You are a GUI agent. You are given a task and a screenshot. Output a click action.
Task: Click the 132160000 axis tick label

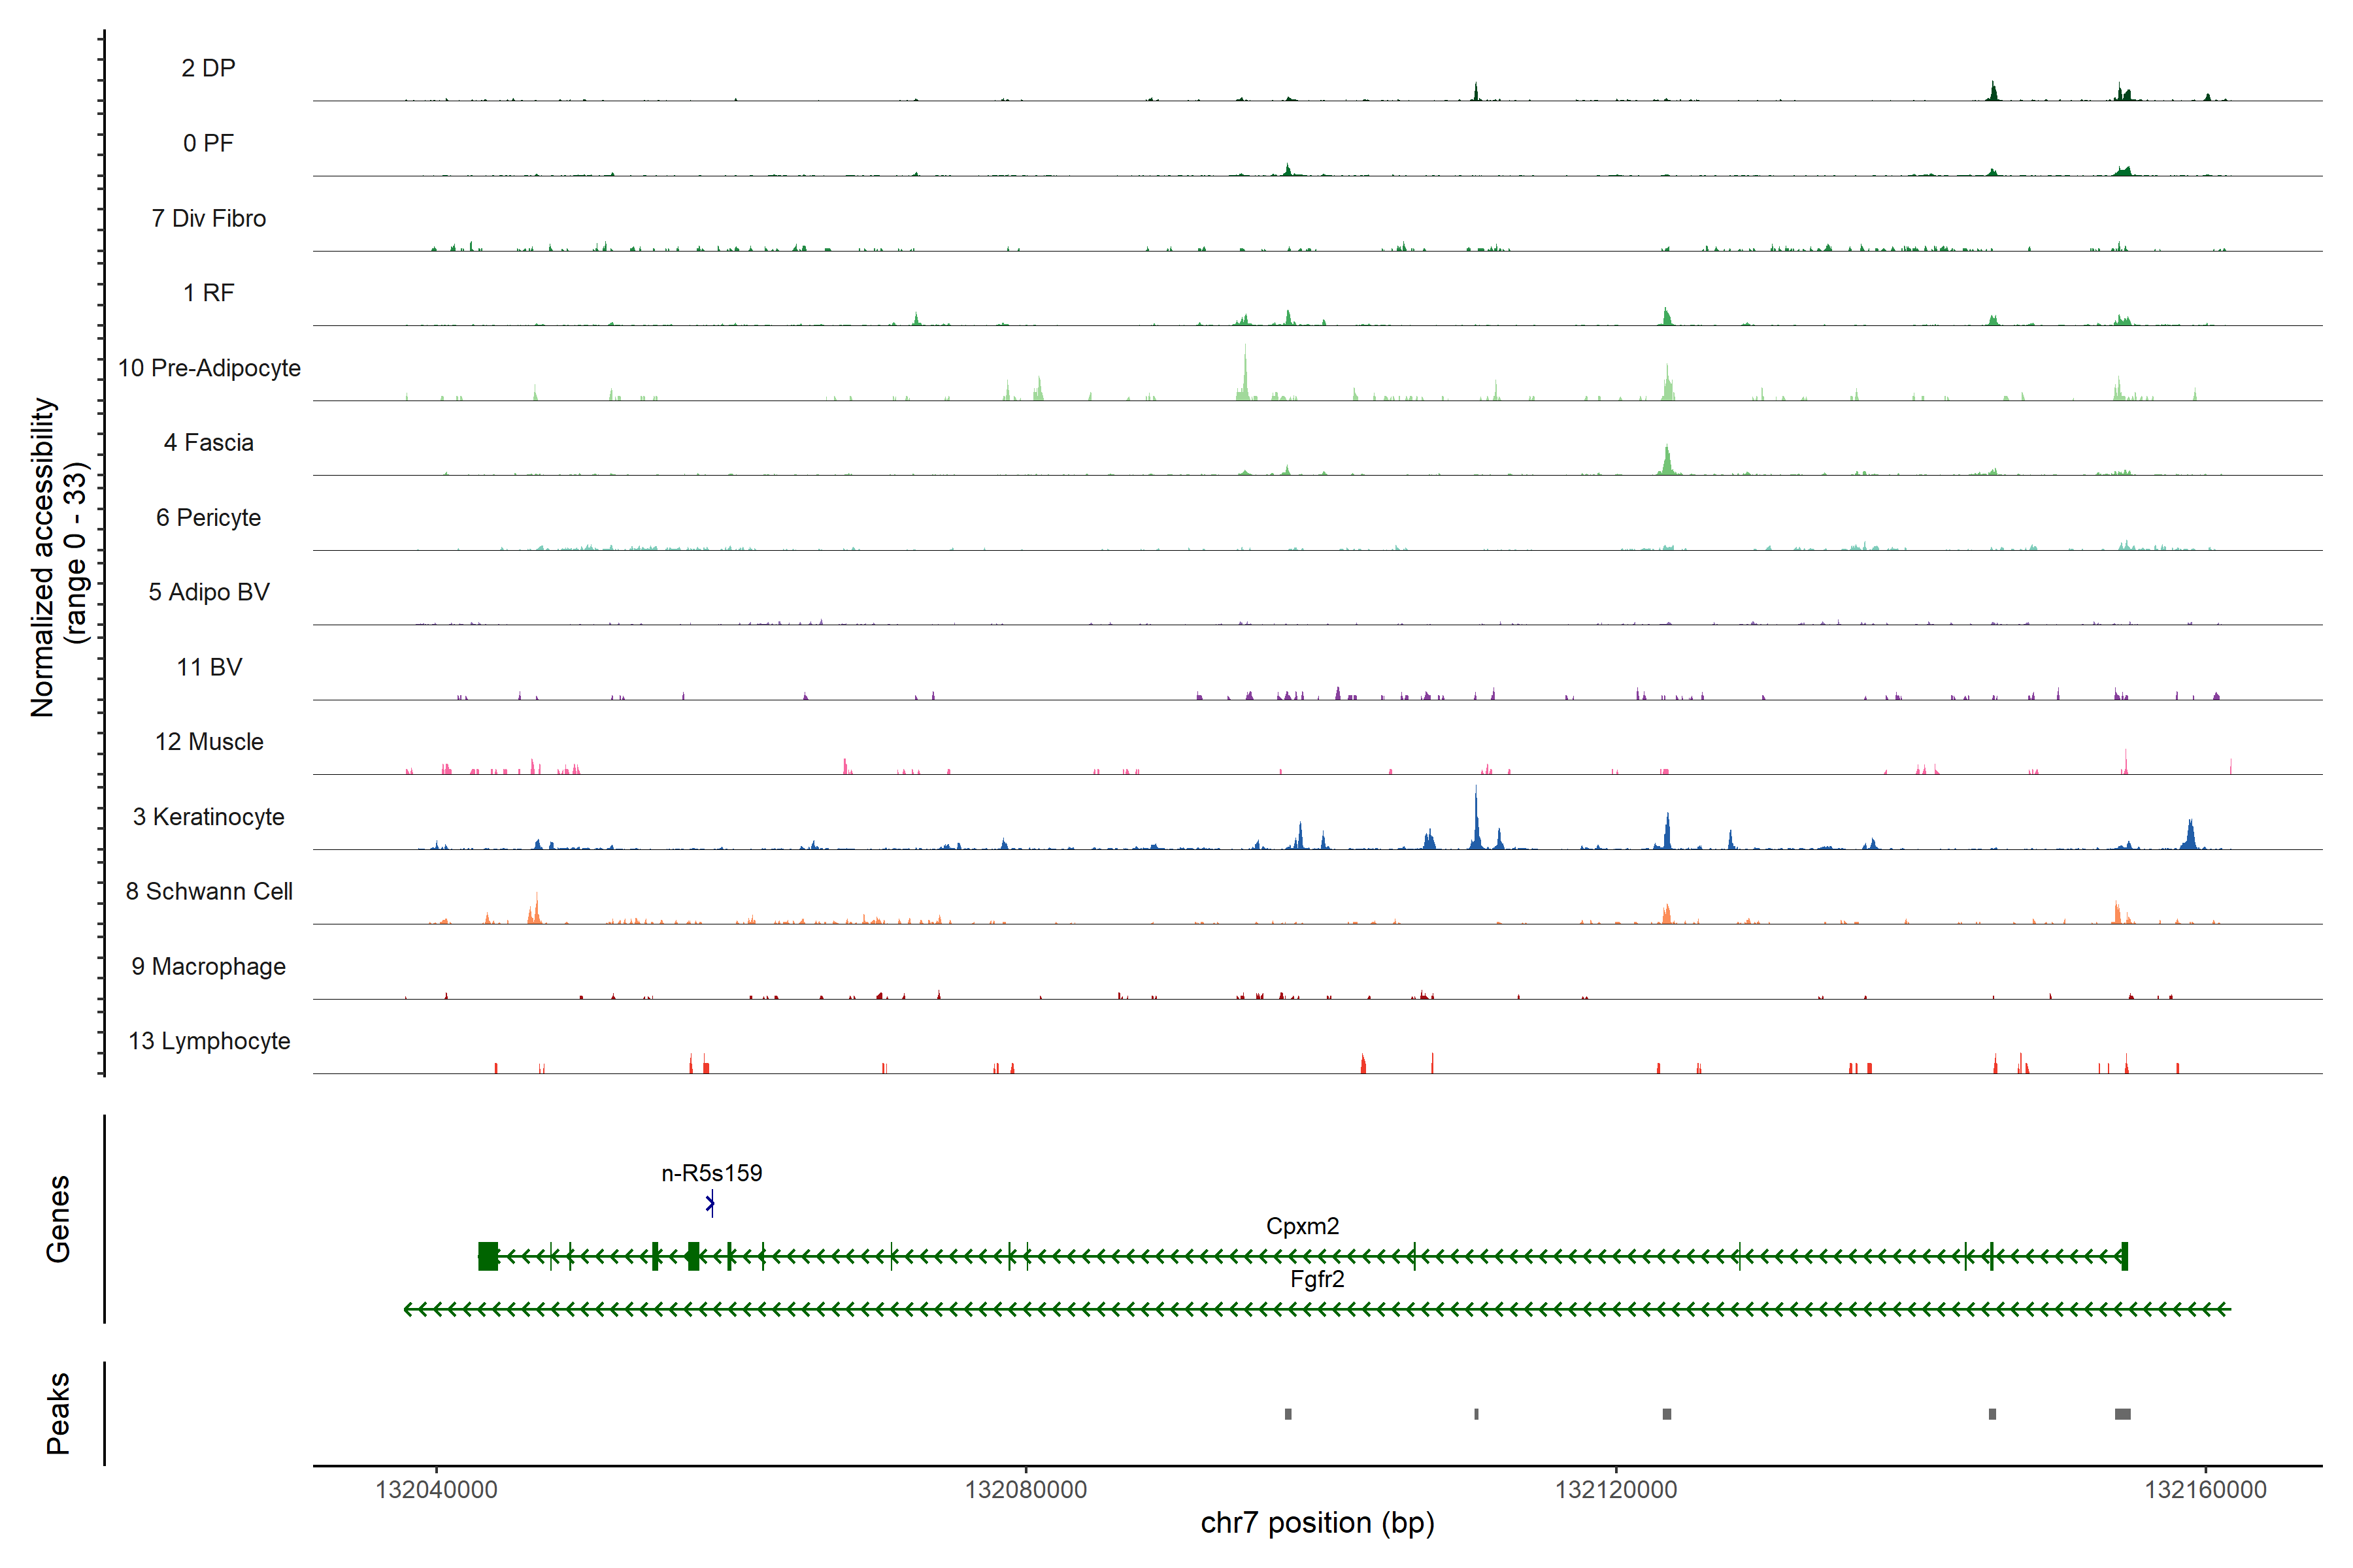(x=2205, y=1489)
